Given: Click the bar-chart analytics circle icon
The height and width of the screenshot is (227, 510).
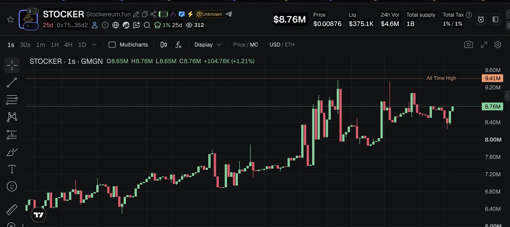Looking at the screenshot, I should pyautogui.click(x=126, y=25).
